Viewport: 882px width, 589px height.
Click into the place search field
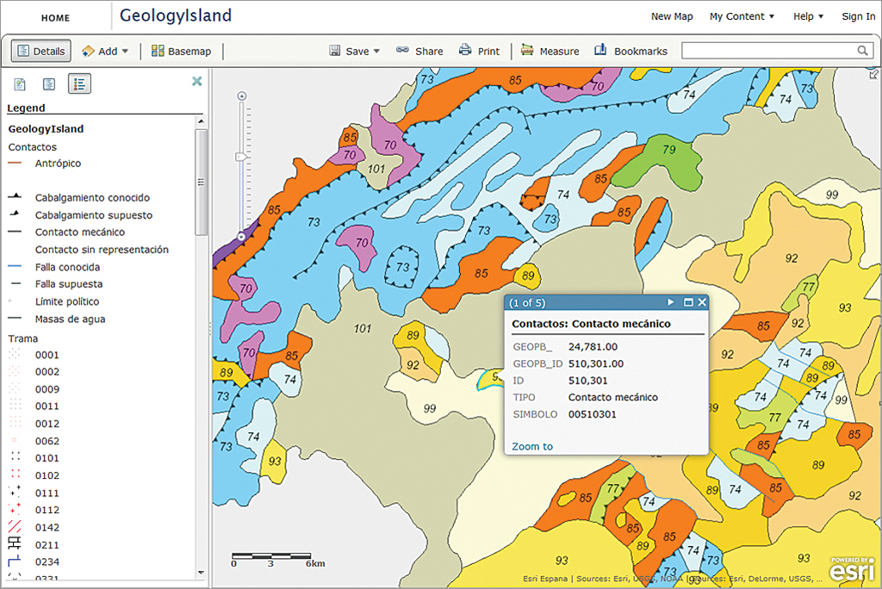pos(768,51)
